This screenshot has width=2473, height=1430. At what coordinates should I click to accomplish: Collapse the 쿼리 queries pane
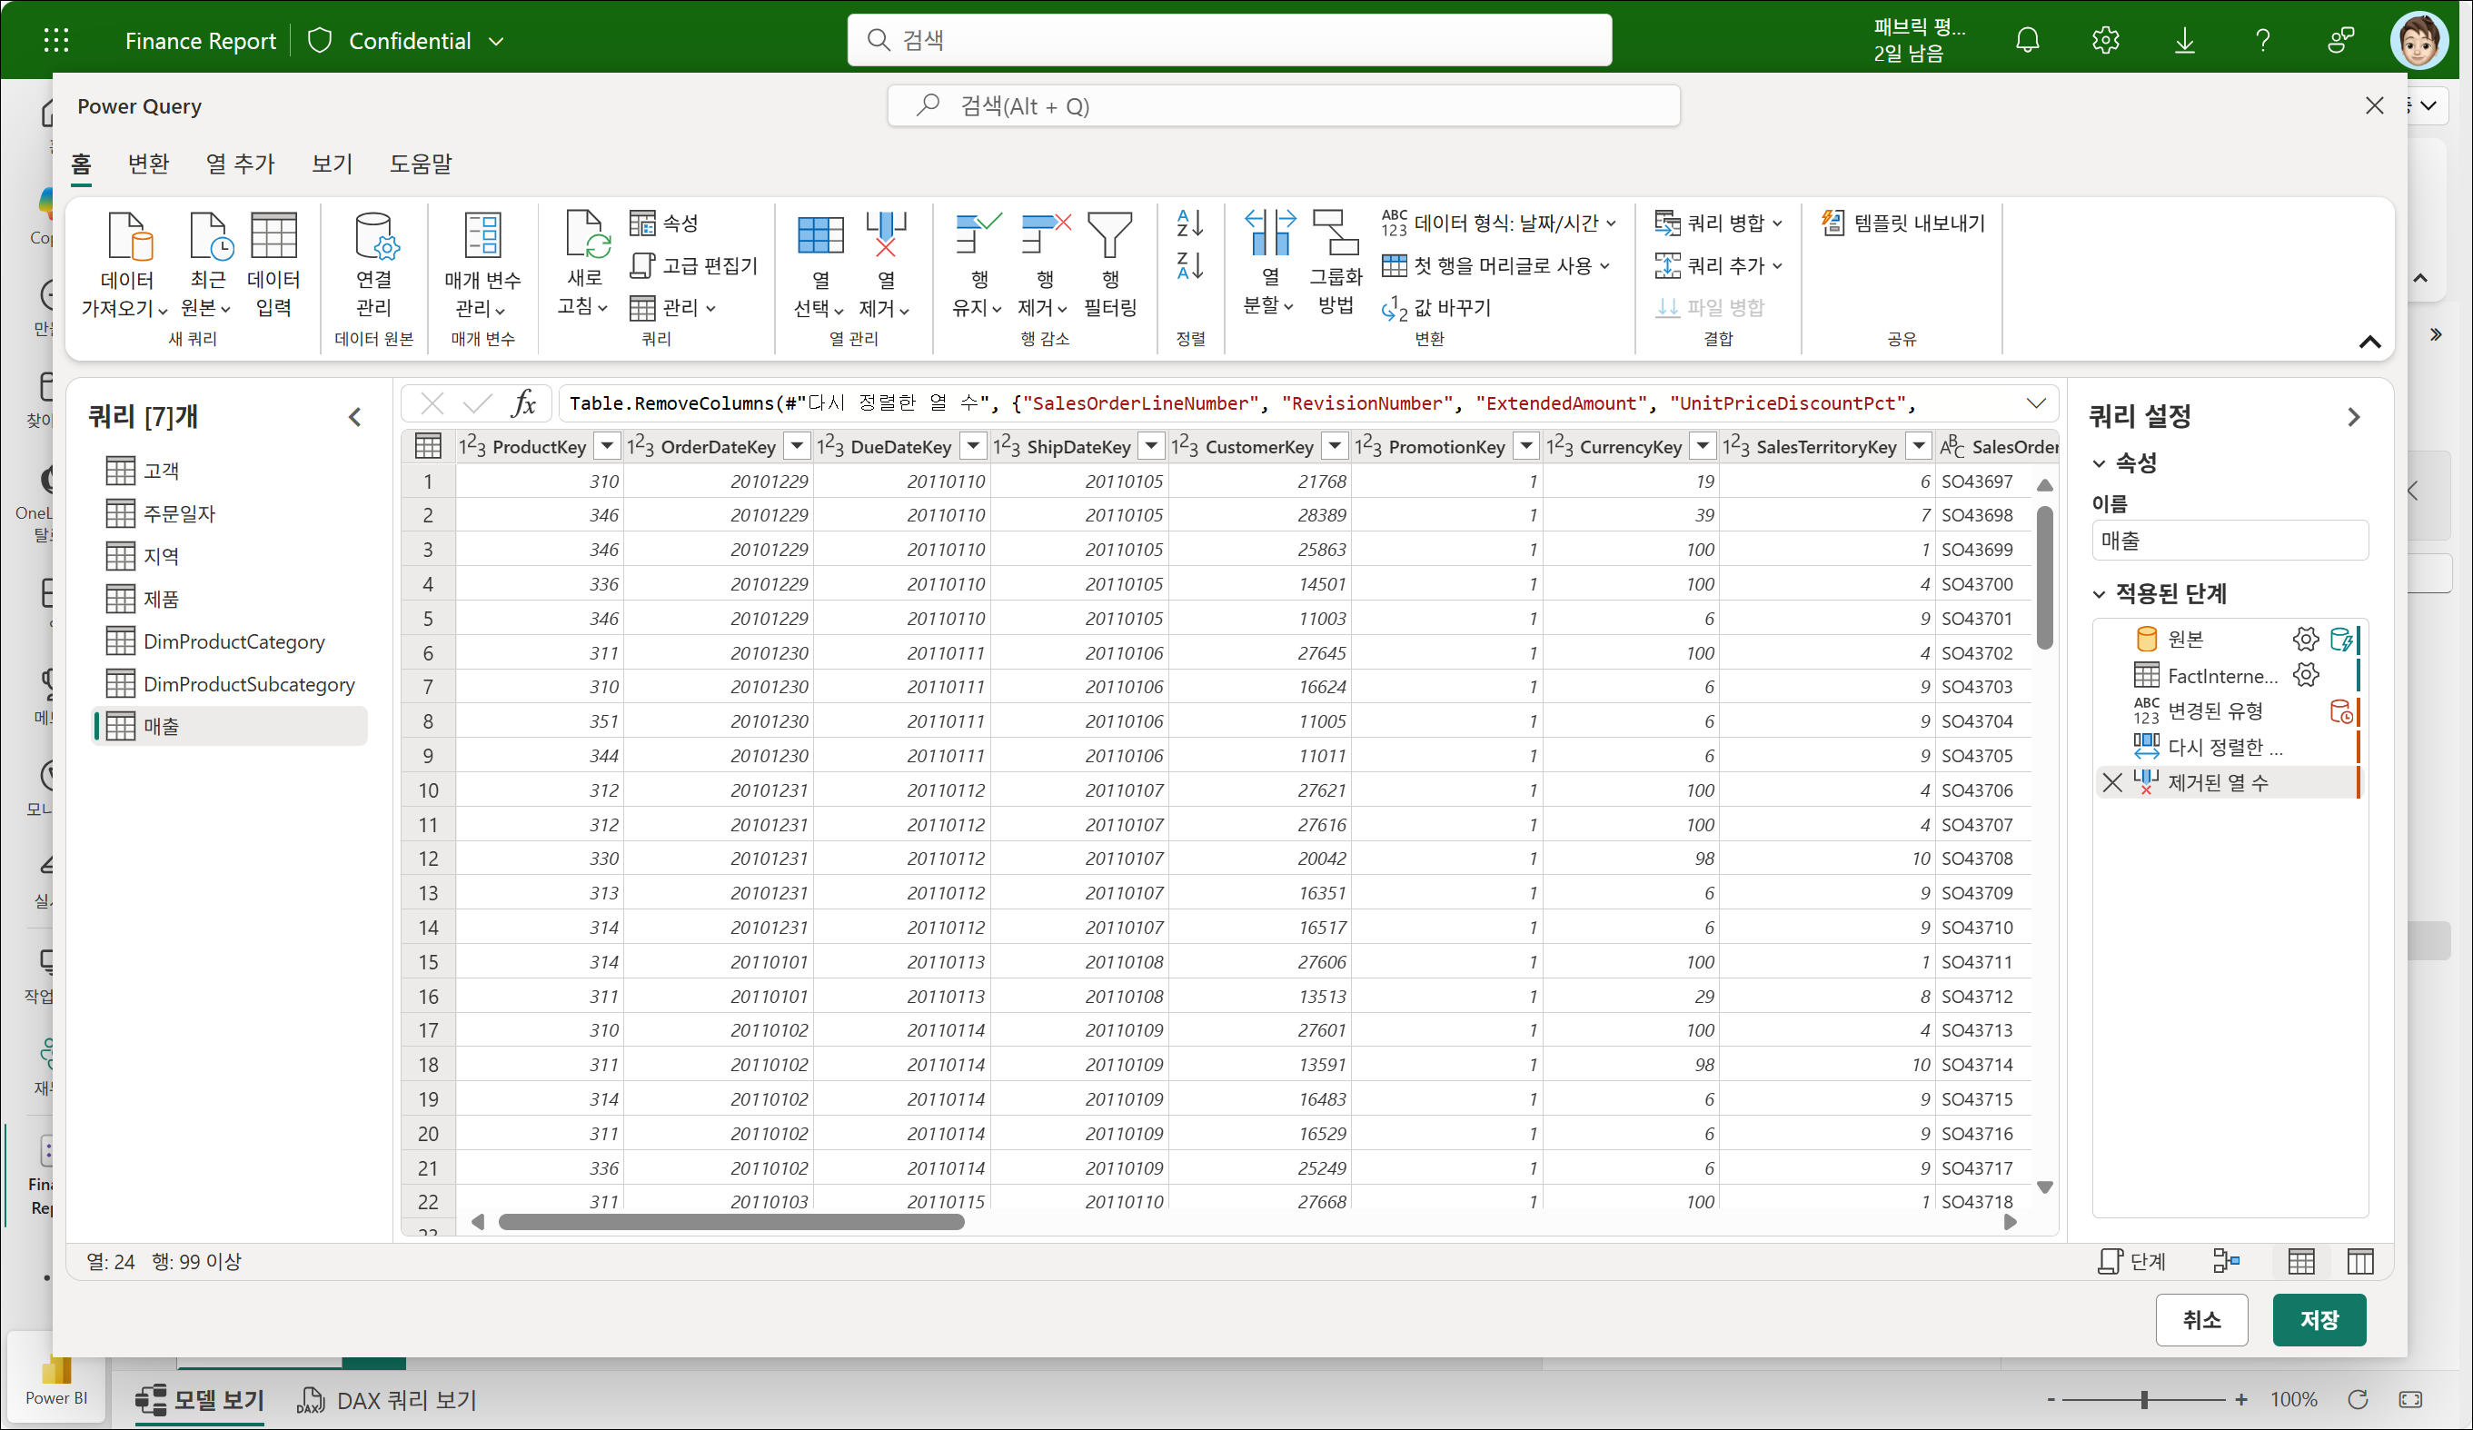(x=355, y=417)
